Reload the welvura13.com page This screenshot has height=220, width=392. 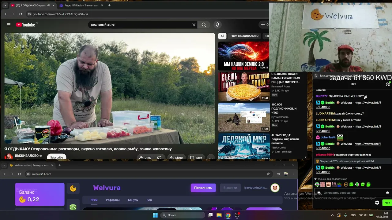[19, 174]
